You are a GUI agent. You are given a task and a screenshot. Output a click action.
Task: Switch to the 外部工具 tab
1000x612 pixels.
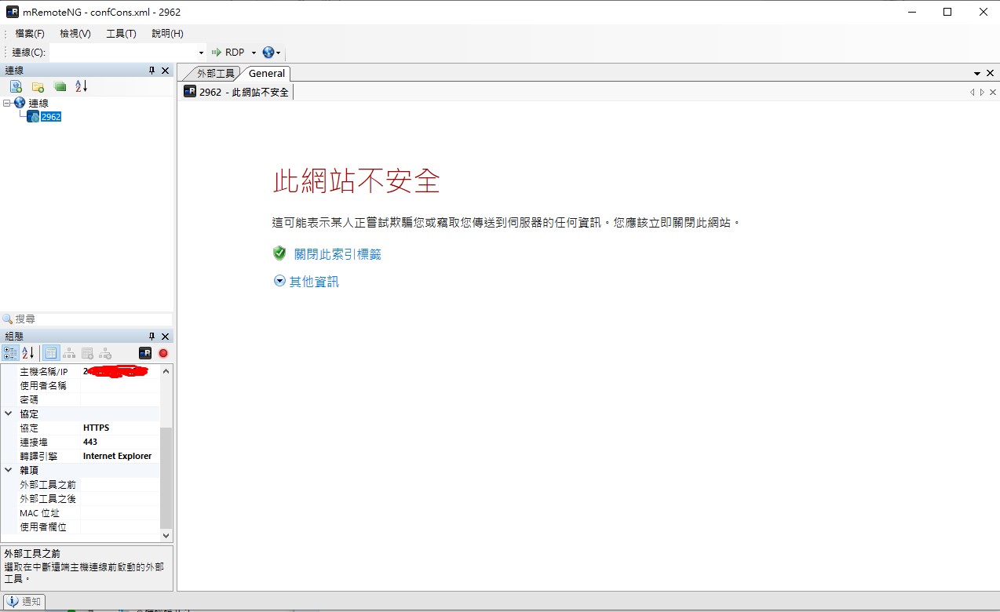click(x=214, y=73)
